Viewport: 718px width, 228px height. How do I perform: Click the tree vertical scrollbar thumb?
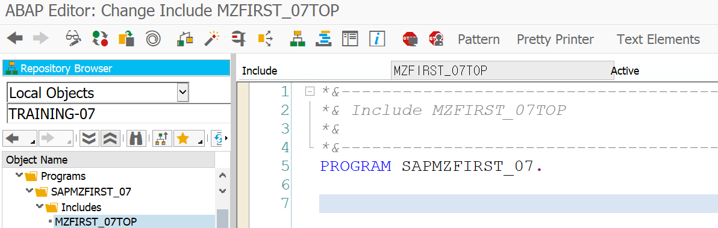tap(222, 218)
